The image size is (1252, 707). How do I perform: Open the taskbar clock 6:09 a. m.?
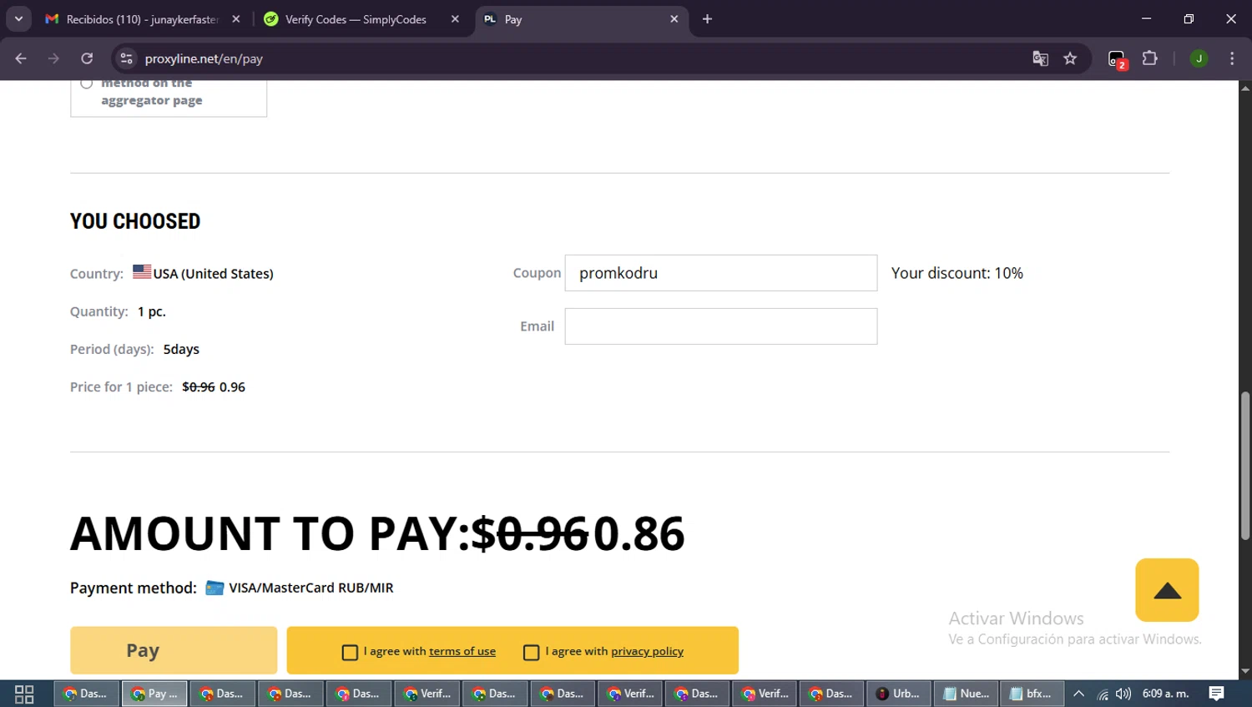[1165, 694]
